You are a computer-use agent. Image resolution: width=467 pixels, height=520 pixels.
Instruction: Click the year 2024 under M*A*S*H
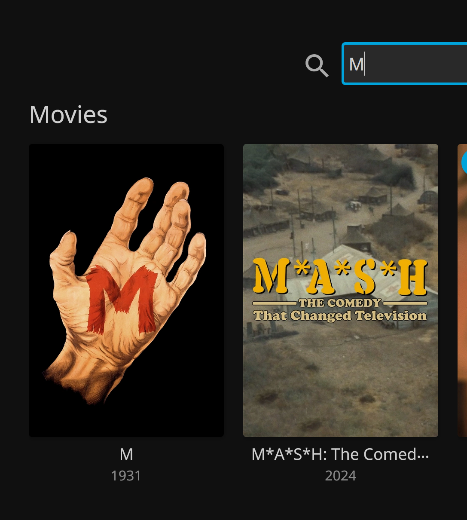[x=341, y=476]
